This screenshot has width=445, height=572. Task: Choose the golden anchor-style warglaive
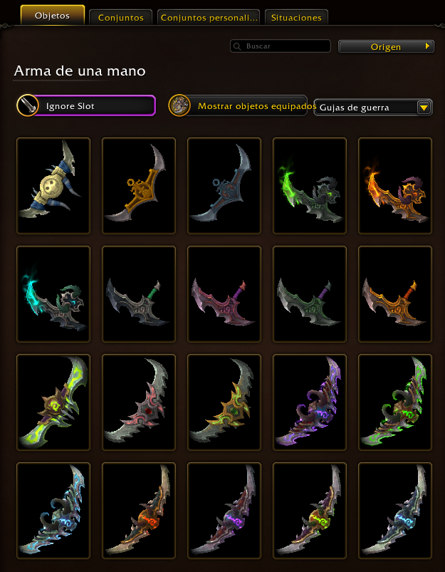pyautogui.click(x=139, y=186)
